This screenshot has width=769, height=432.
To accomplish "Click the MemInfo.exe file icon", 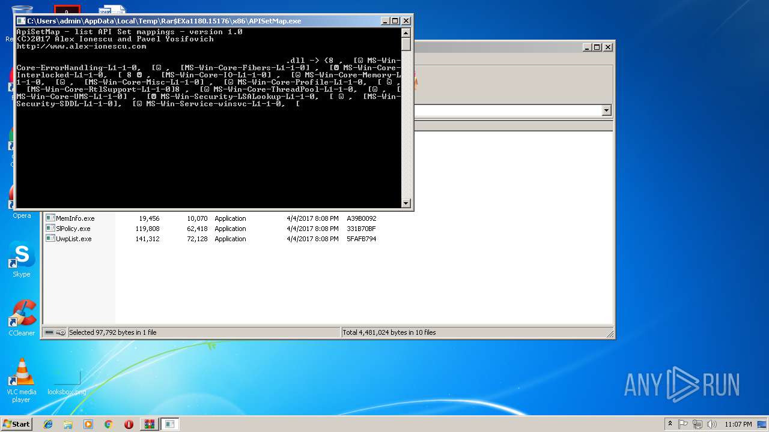I will (50, 218).
